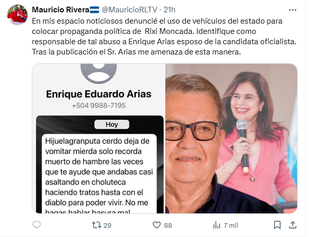The height and width of the screenshot is (237, 311).
Task: Bookmark this tweet
Action: [x=277, y=225]
